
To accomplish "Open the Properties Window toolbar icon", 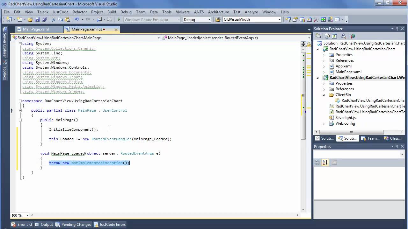I will pos(295,19).
